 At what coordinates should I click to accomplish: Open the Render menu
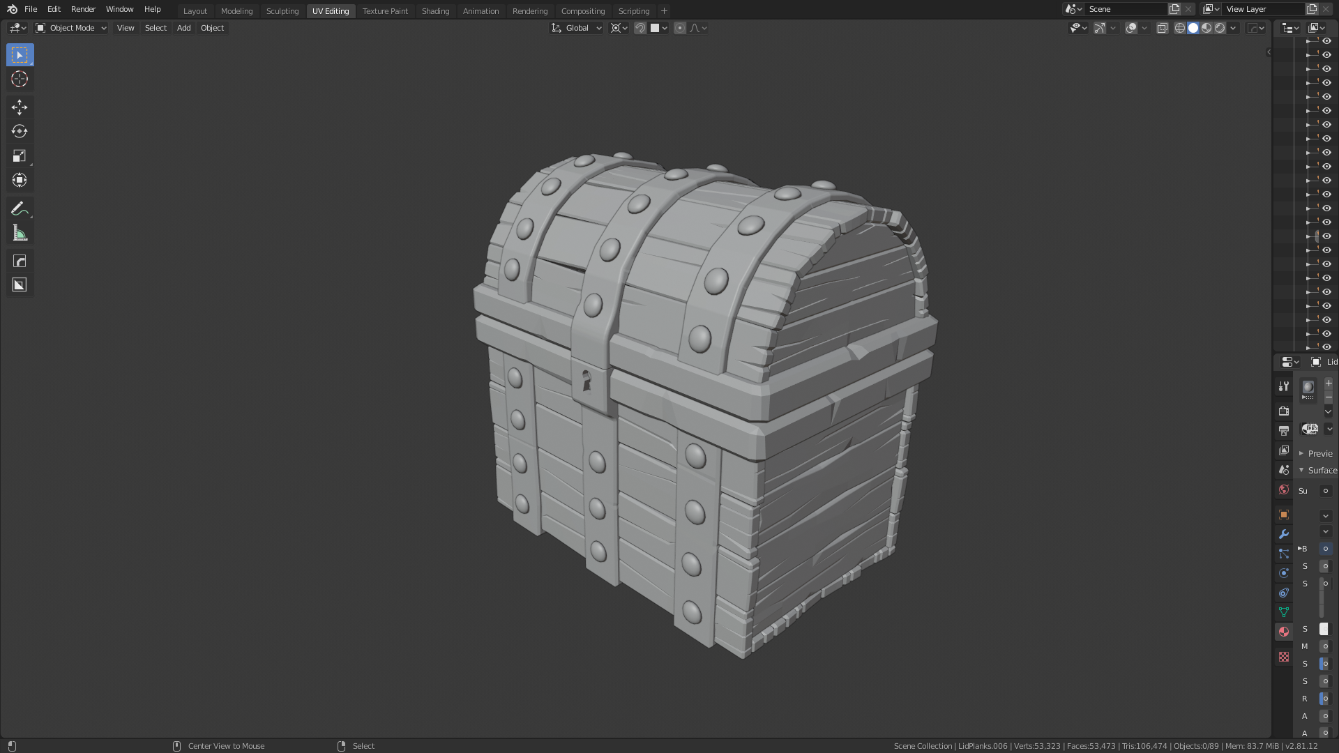[83, 9]
